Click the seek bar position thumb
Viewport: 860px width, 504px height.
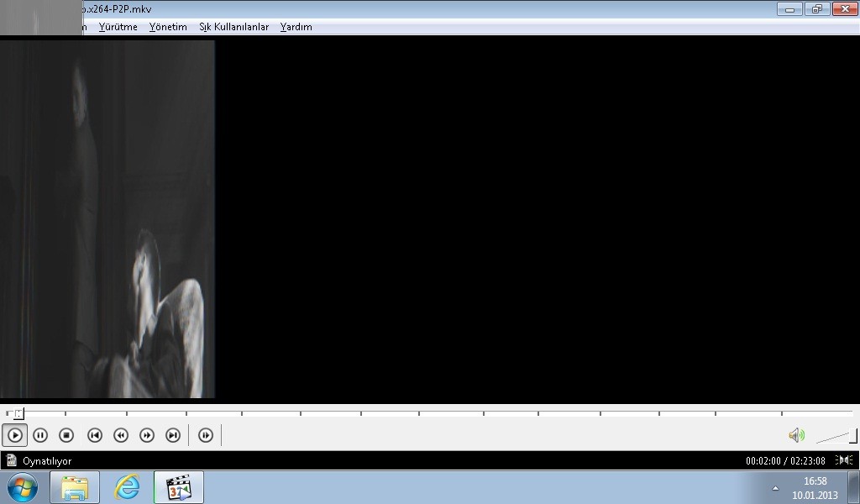pyautogui.click(x=18, y=413)
